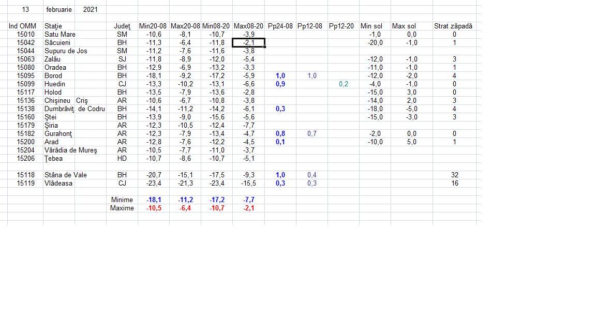596x335 pixels.
Task: Select the 'Zalău' station cell
Action: 52,59
